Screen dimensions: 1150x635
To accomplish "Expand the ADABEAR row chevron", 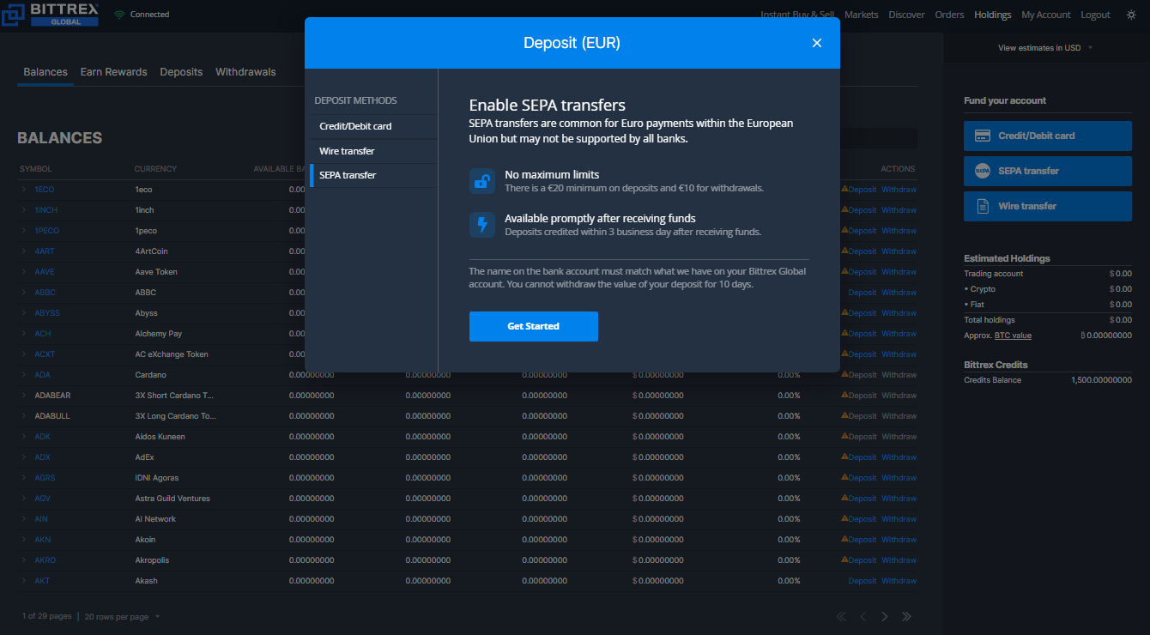I will pos(24,396).
